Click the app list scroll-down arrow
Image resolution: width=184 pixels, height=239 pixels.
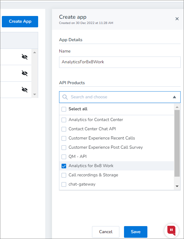35,94
